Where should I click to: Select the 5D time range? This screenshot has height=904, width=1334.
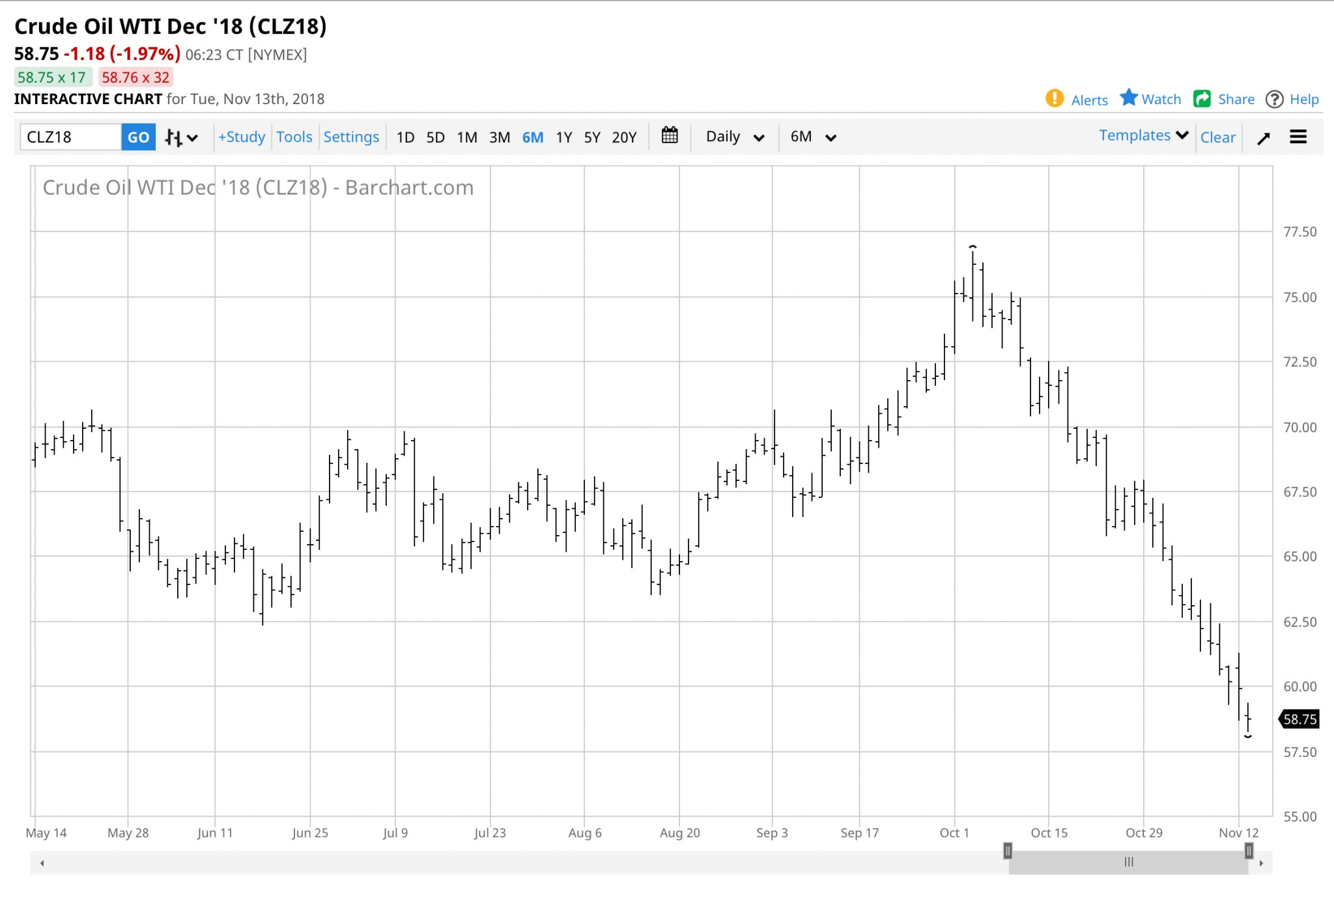[x=435, y=137]
